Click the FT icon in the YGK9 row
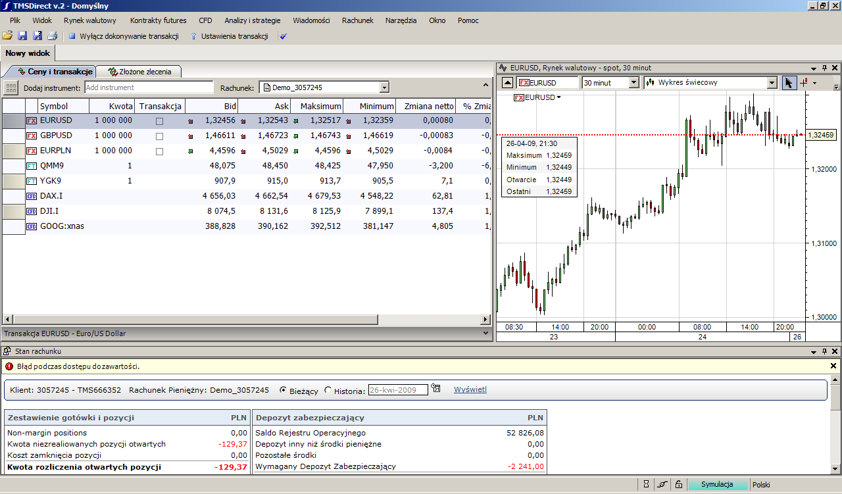842x494 pixels. click(32, 182)
